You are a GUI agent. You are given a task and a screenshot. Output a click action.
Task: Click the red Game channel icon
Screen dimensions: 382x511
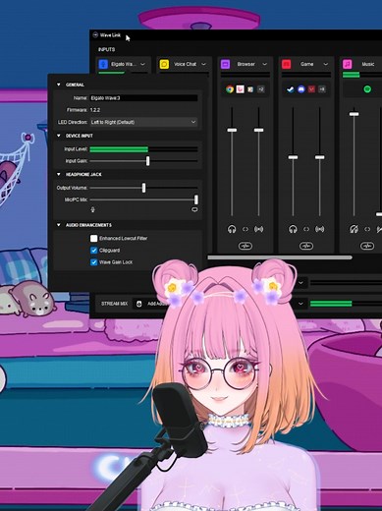click(287, 64)
